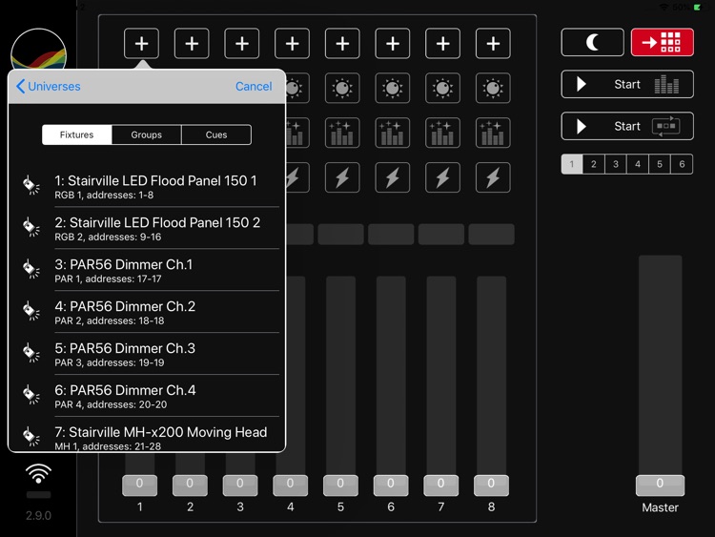Select page 4 in page selector
This screenshot has height=537, width=715.
click(x=638, y=164)
